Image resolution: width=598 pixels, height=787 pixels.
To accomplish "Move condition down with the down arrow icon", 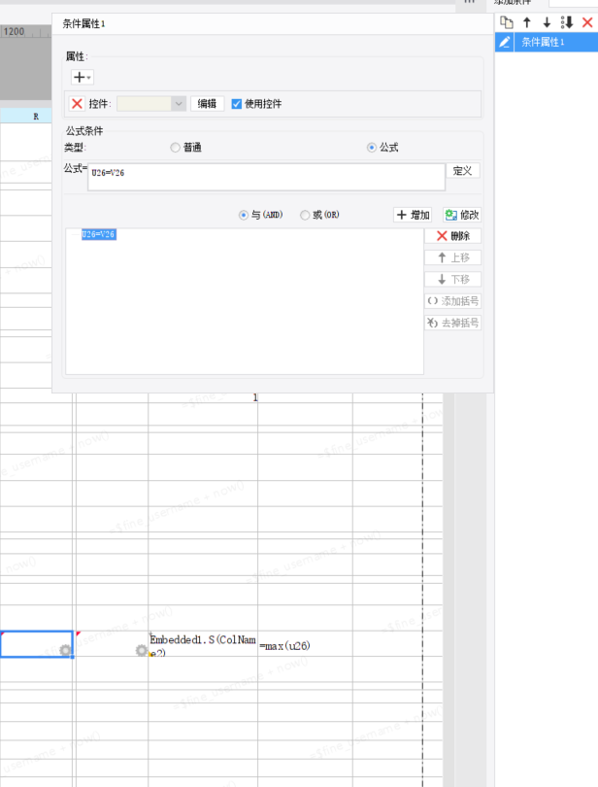I will click(x=547, y=22).
